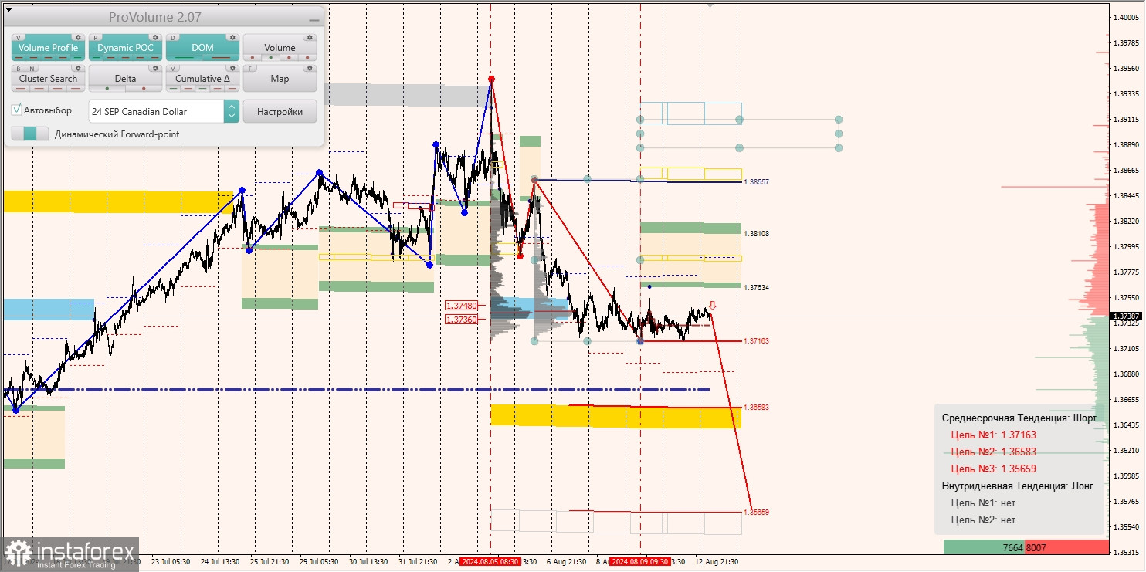
Task: Toggle Cluster Search indicator
Action: tap(48, 79)
